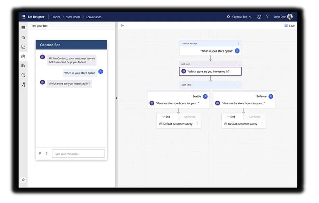Click Seattle branch store hours bot message
The width and height of the screenshot is (319, 203).
tap(177, 103)
